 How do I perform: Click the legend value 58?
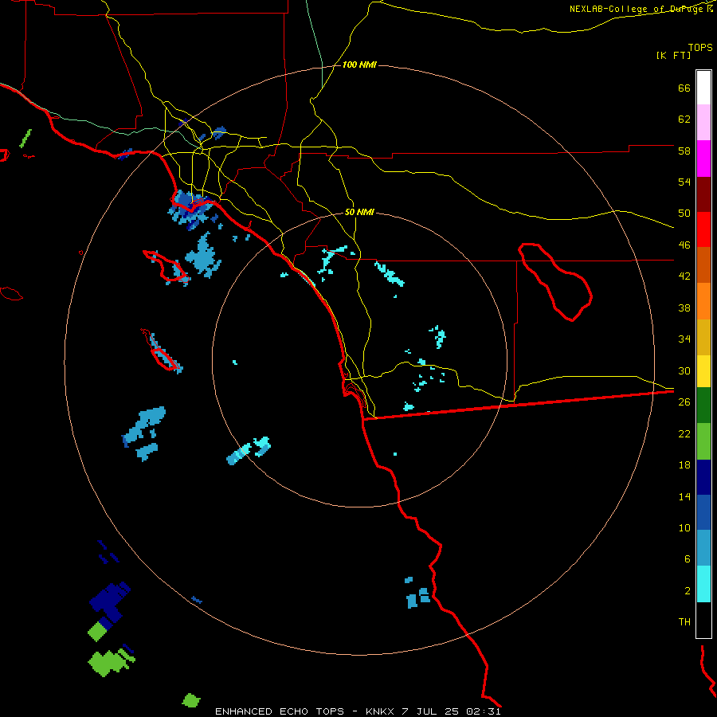684,151
